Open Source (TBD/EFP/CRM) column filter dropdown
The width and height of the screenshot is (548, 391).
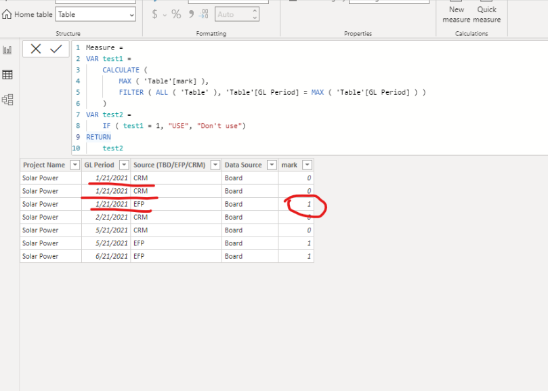215,165
